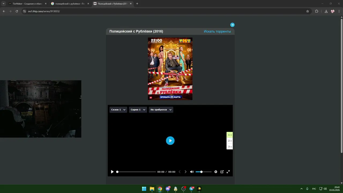Open Chrome downloads
The width and height of the screenshot is (343, 193).
point(326,11)
